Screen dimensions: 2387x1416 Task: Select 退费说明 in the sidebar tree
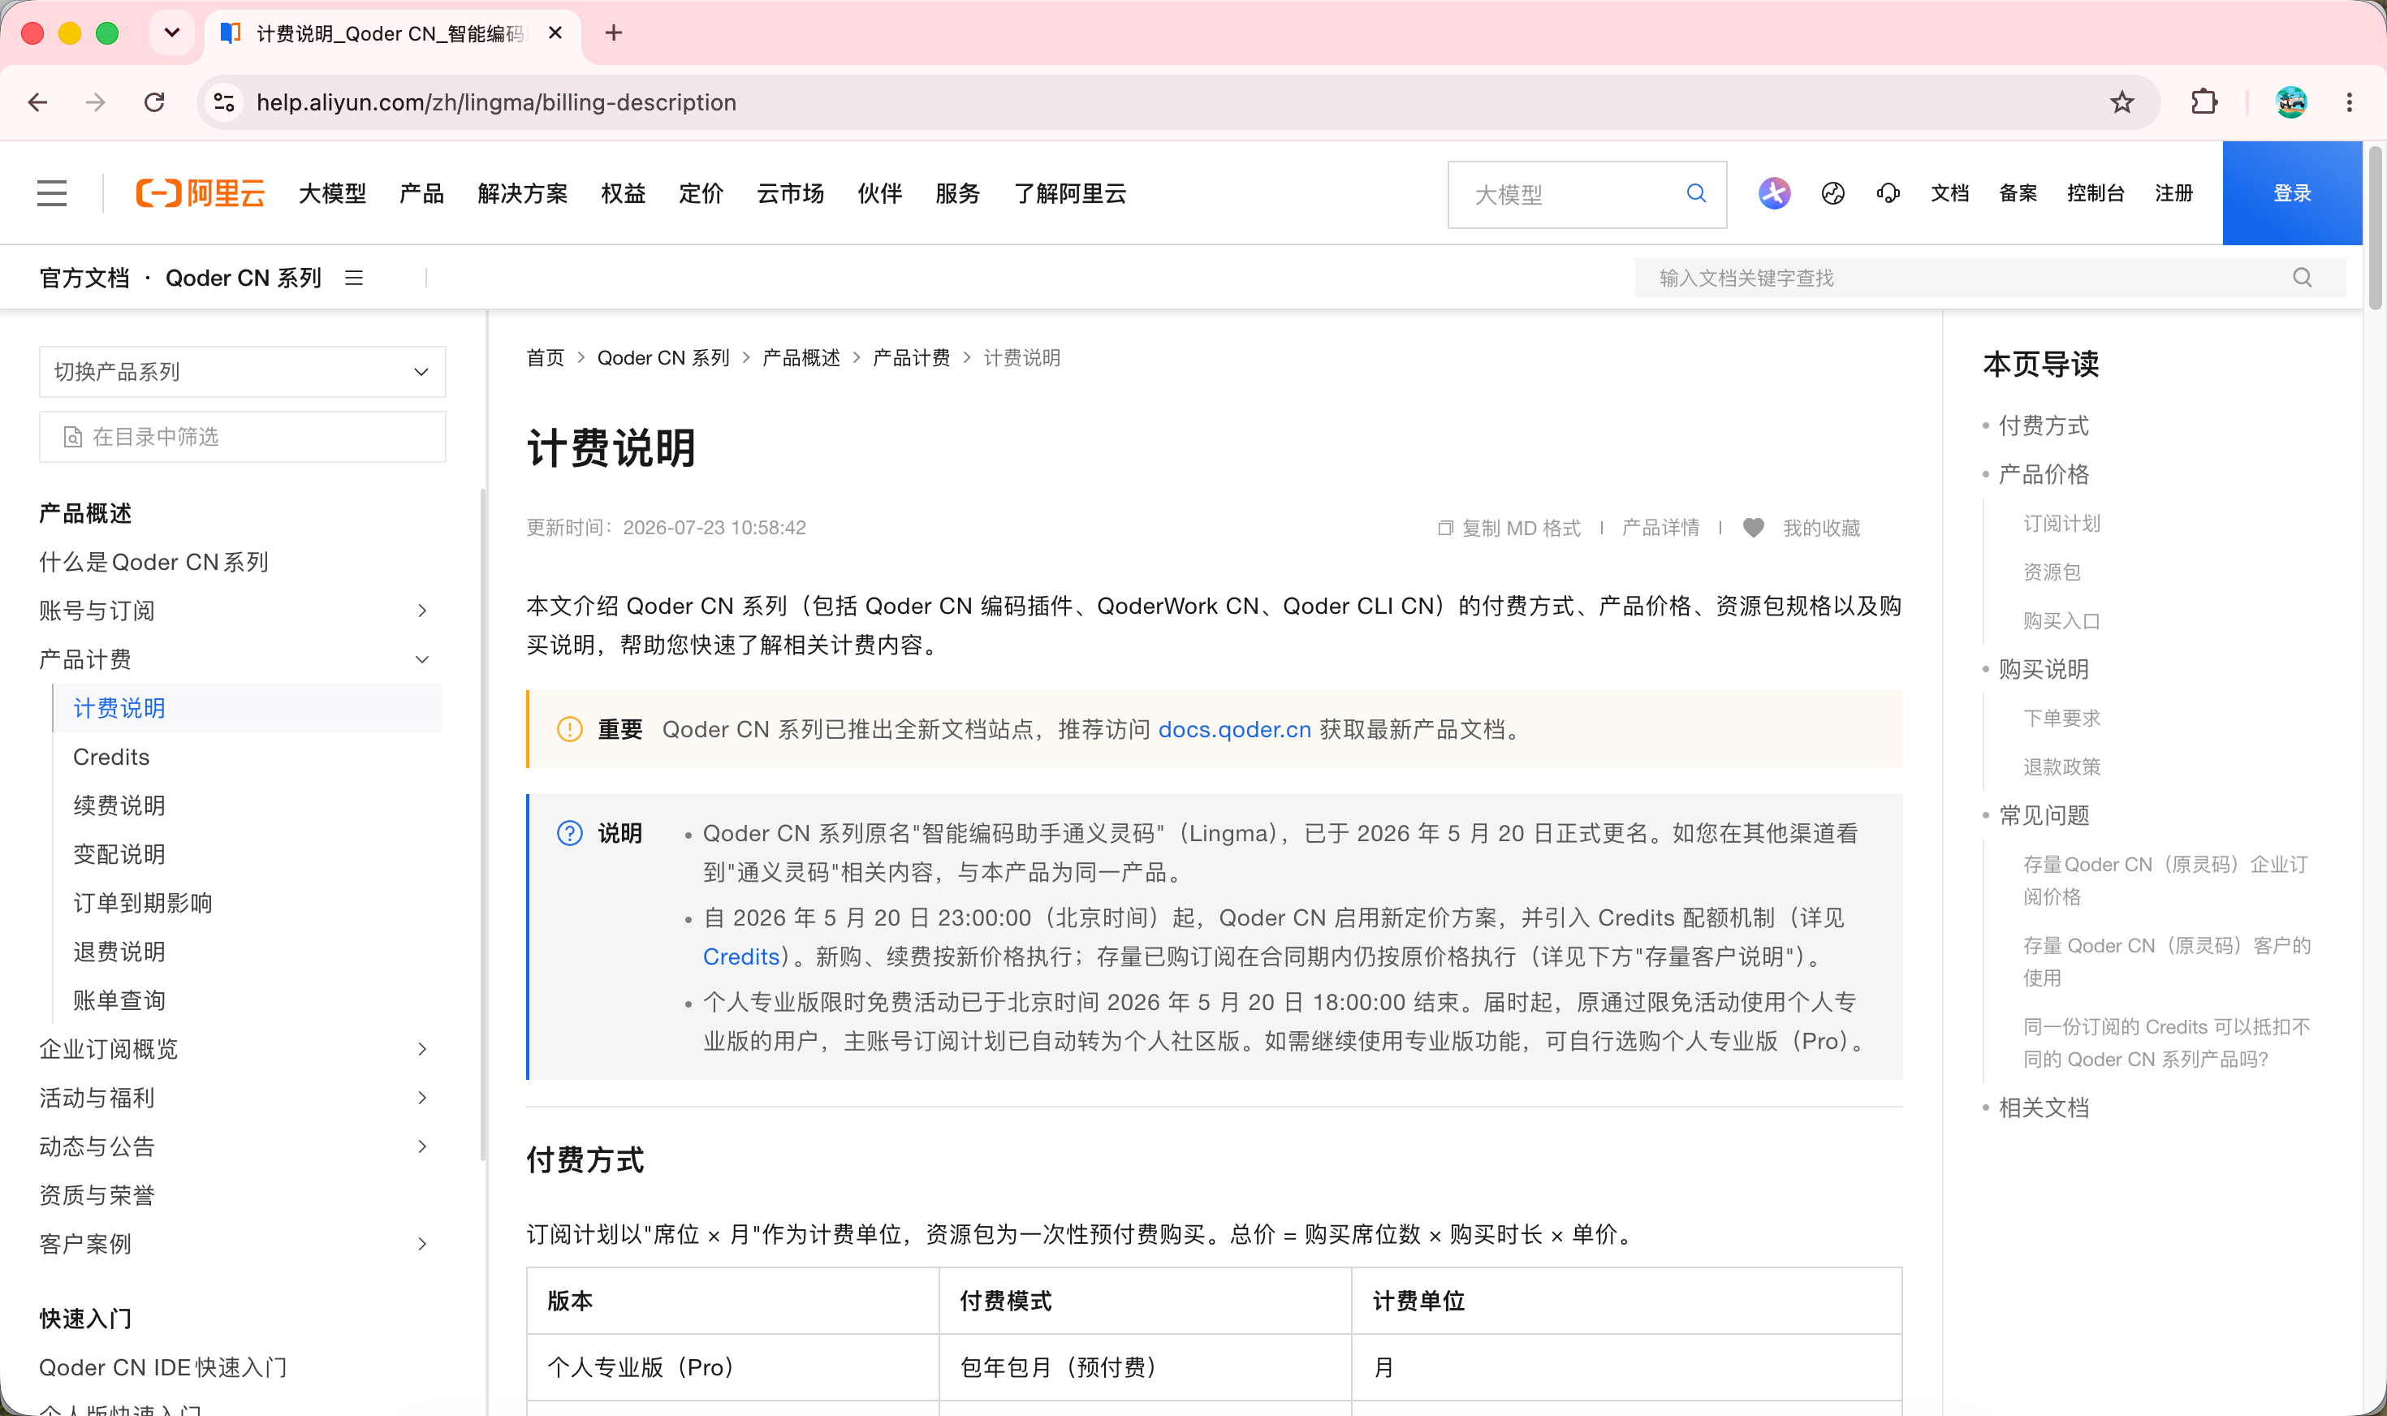pos(119,952)
